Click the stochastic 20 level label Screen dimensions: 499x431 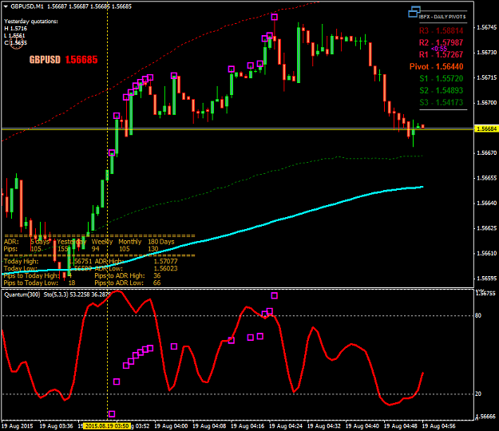point(478,393)
